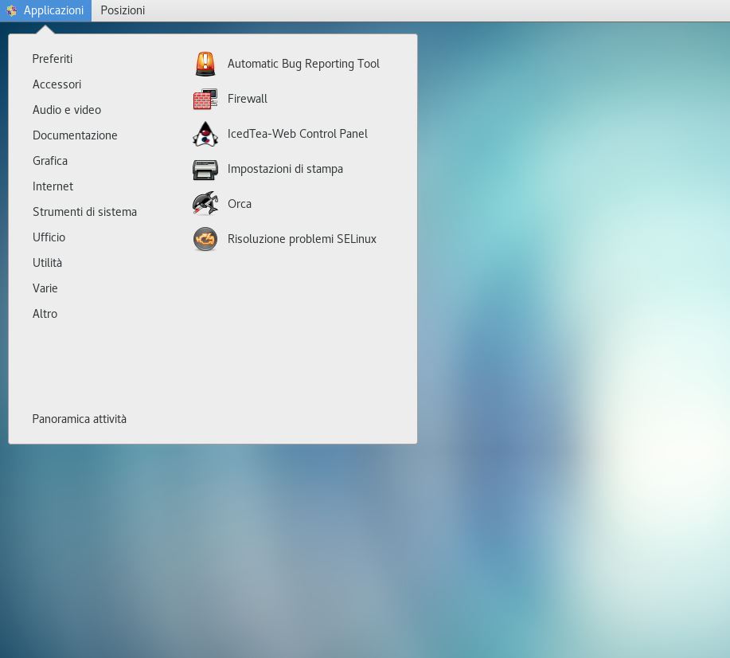Image resolution: width=730 pixels, height=658 pixels.
Task: Open the Strumenti di sistema category
Action: pyautogui.click(x=84, y=212)
